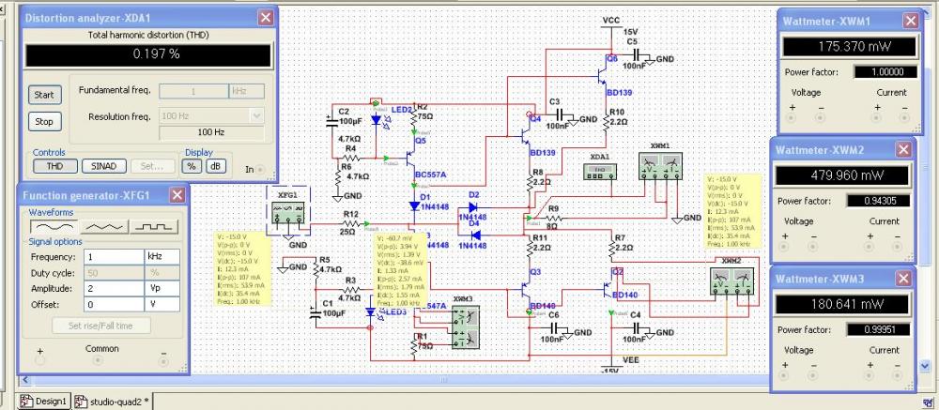Open the Amplitude unit Vp dropdown

(163, 292)
